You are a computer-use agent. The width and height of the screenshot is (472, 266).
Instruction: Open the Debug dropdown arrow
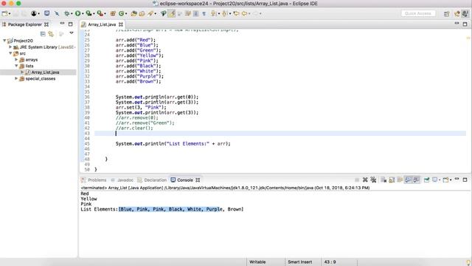[x=72, y=14]
